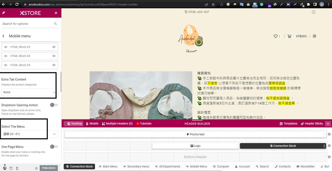
Task: Toggle visibility of HTML Block 05
Action: (6, 65)
